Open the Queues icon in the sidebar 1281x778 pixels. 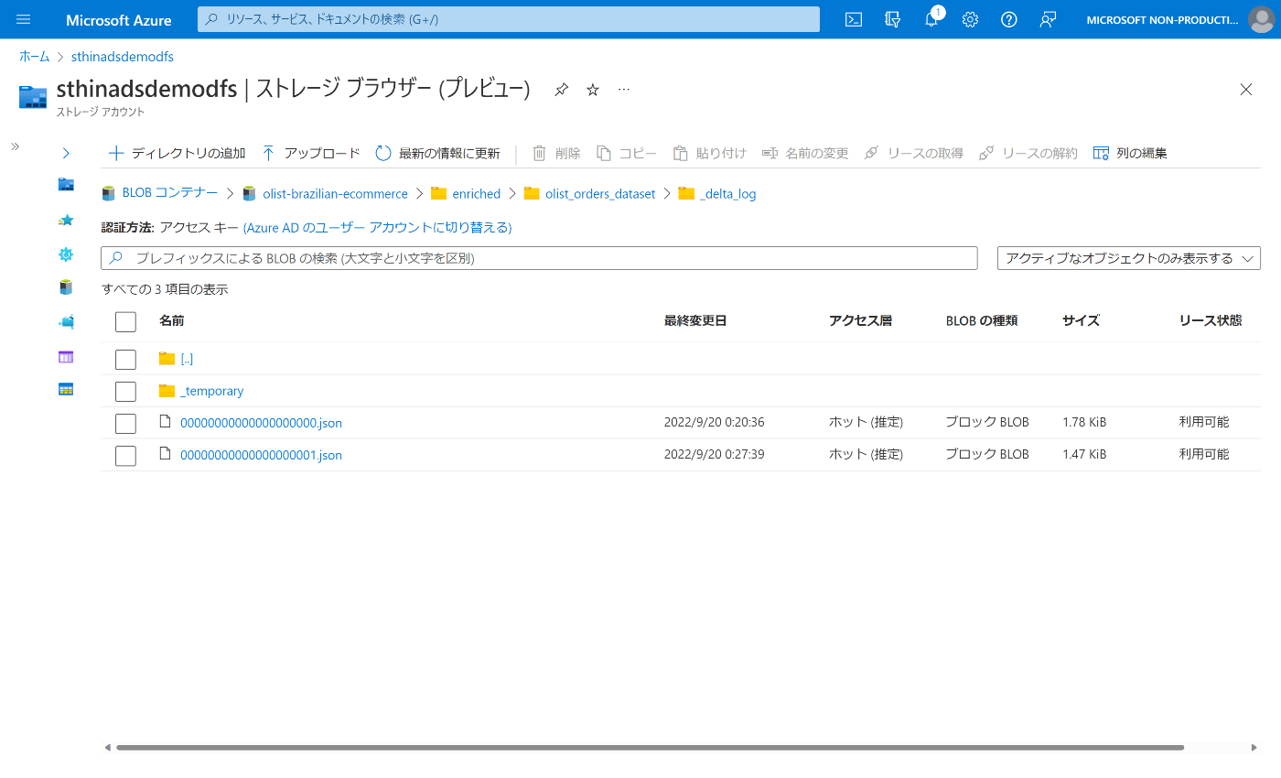coord(66,356)
